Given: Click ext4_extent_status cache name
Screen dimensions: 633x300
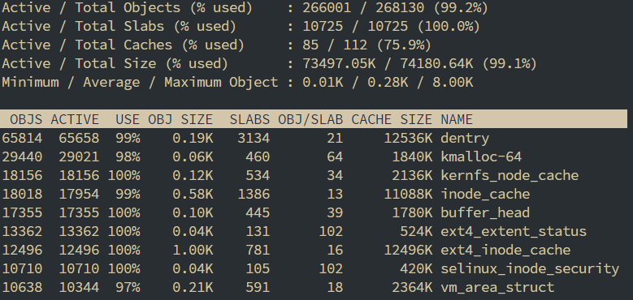Looking at the screenshot, I should 514,231.
